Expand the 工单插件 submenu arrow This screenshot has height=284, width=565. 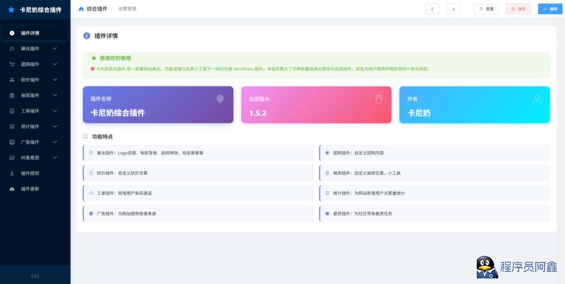pos(55,111)
